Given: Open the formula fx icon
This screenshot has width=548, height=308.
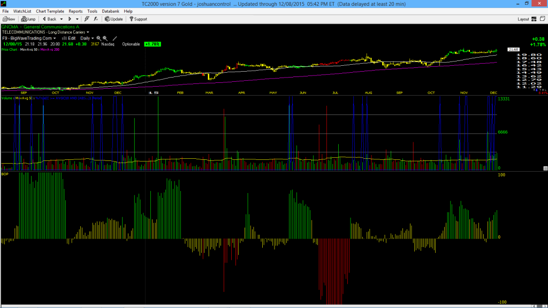Looking at the screenshot, I should tap(96, 19).
